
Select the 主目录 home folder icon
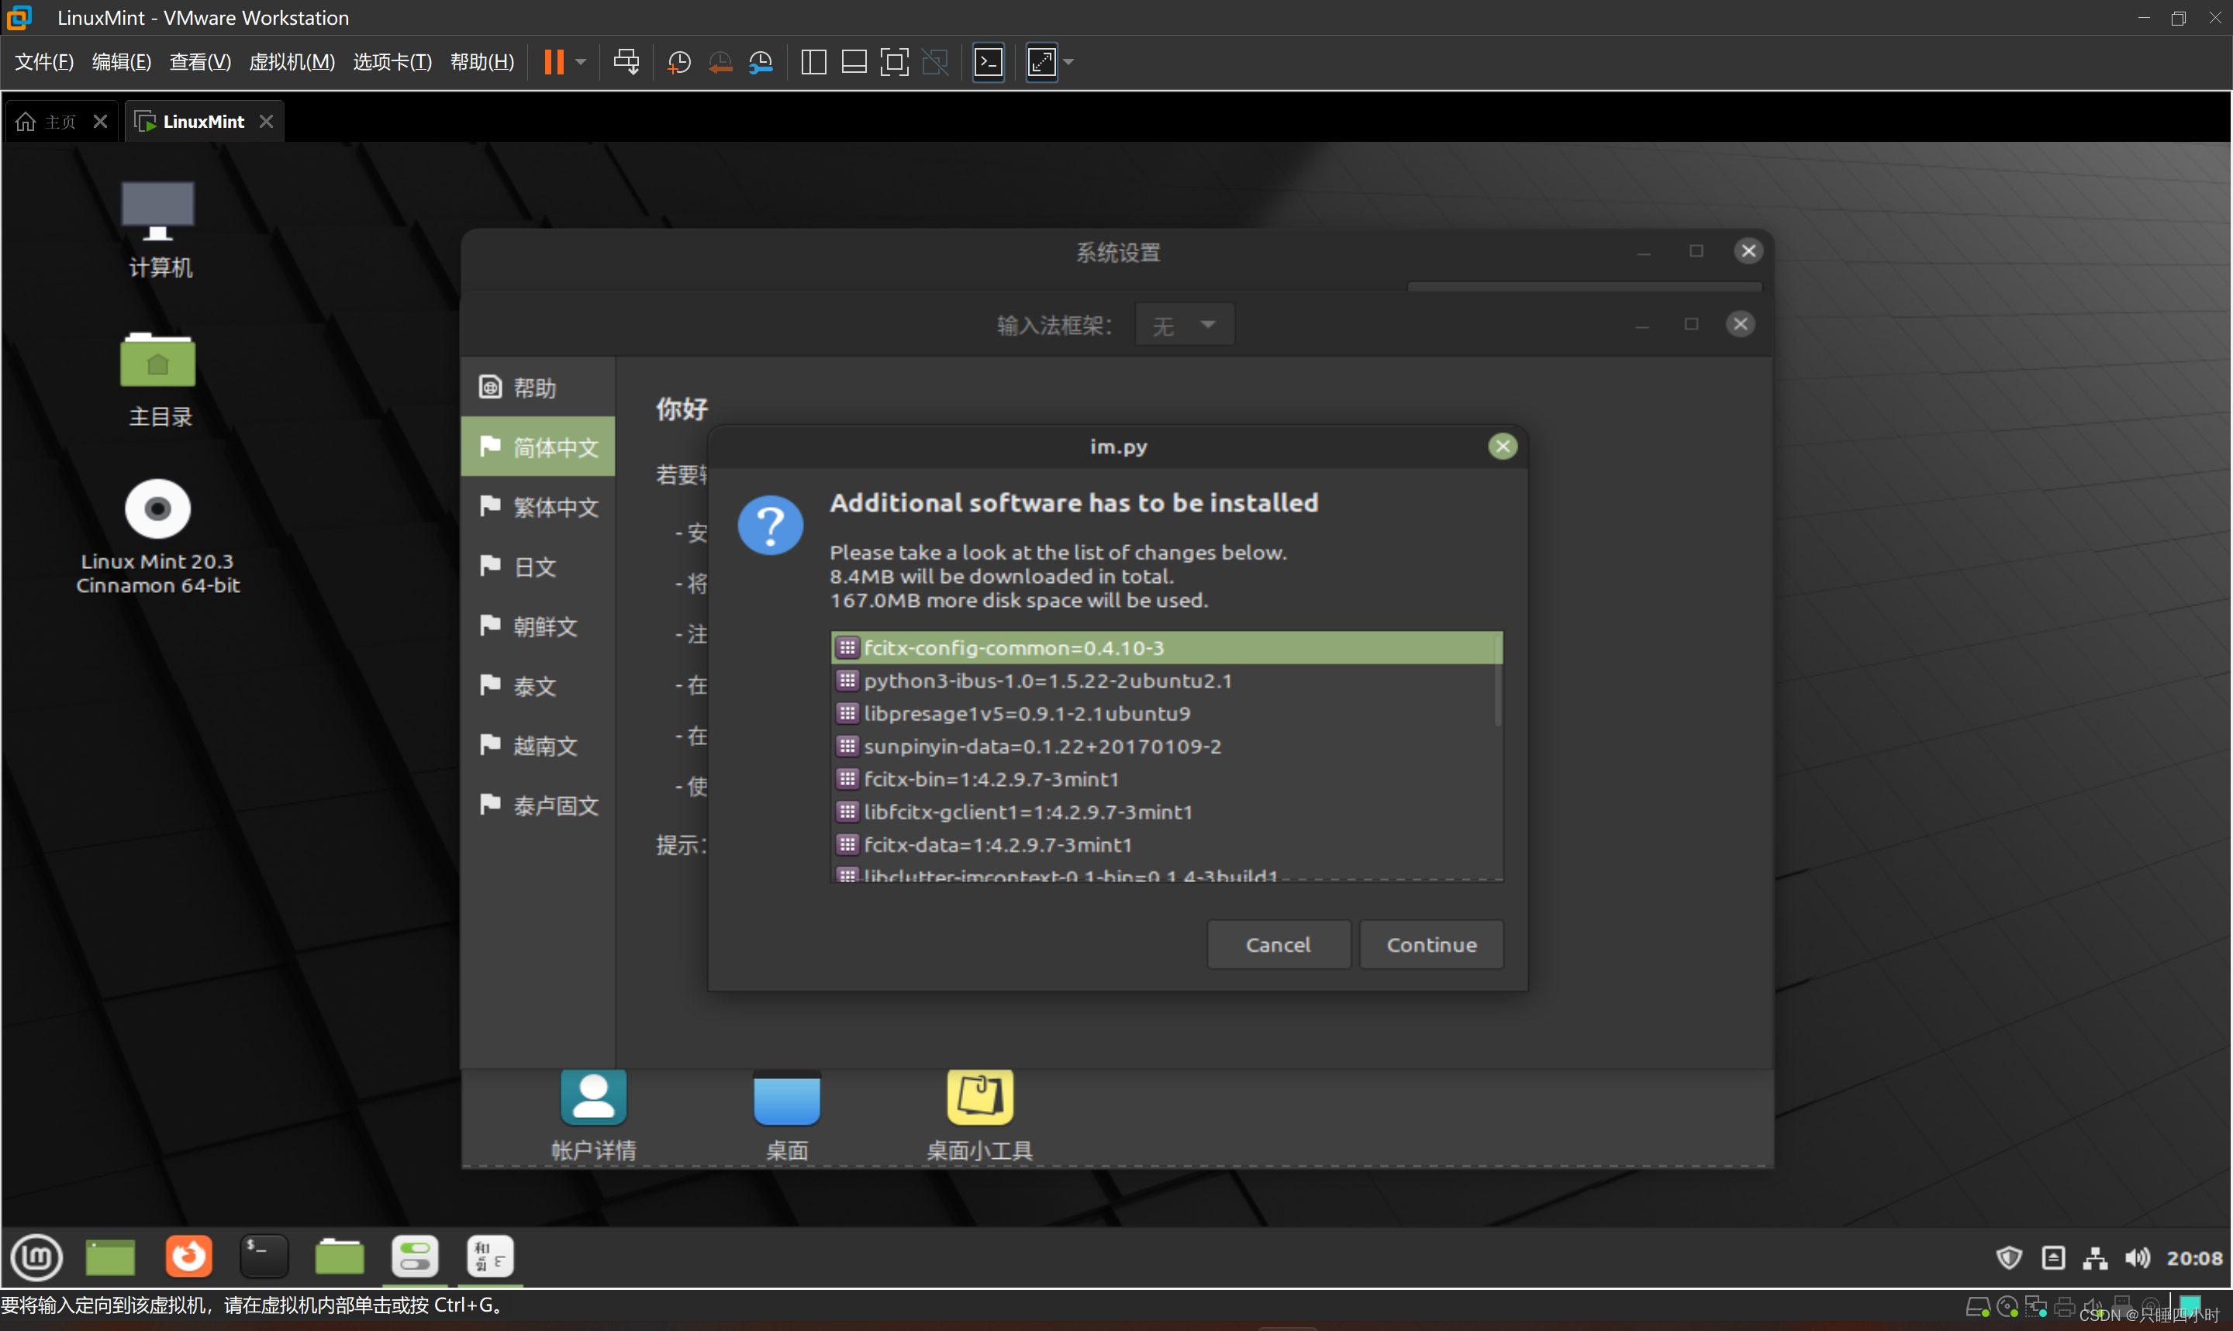(159, 379)
